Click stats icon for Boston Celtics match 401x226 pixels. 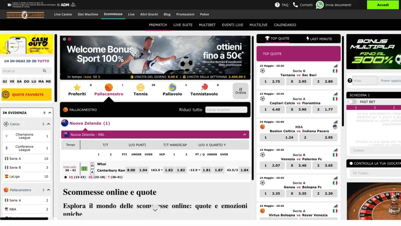[x=335, y=122]
